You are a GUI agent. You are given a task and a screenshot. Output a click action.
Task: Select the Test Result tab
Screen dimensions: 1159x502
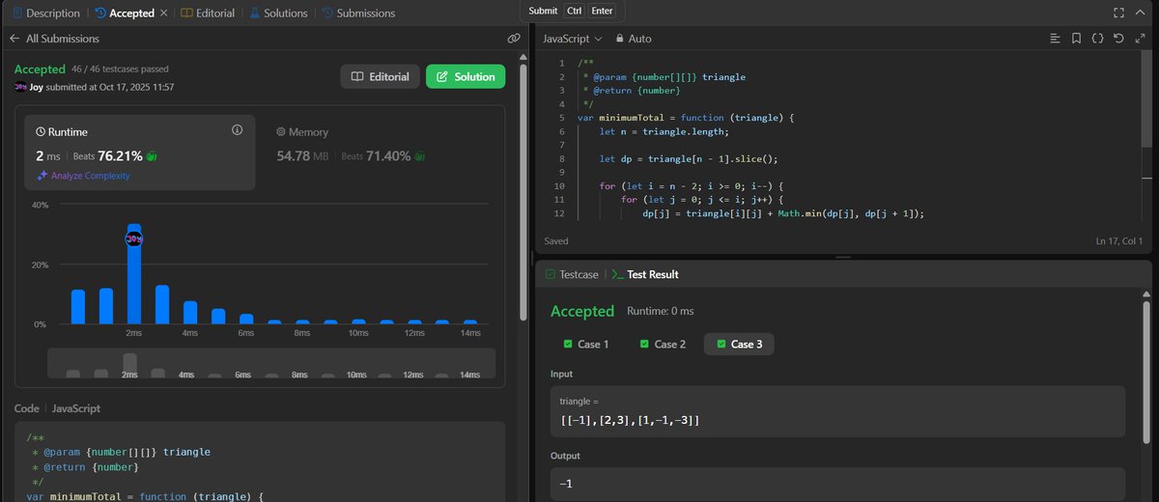645,274
